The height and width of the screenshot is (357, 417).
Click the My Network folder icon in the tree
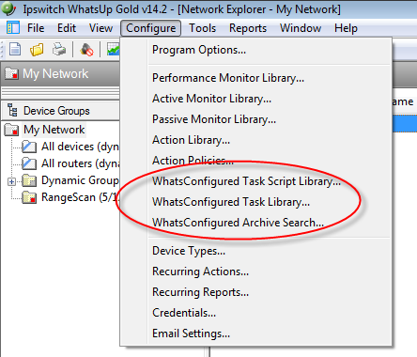(11, 130)
